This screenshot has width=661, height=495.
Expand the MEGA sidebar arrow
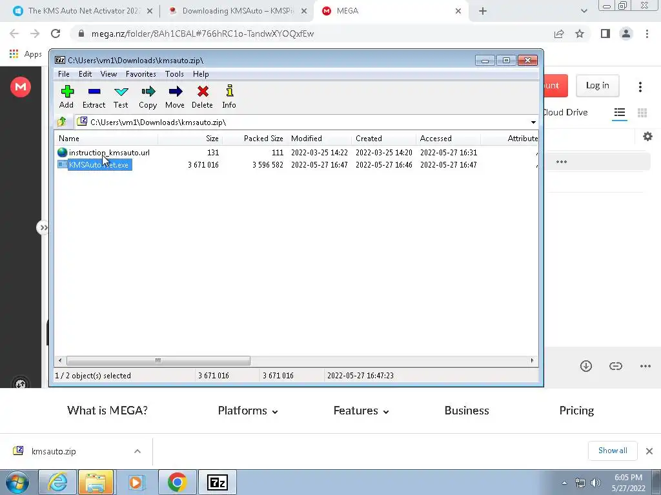pyautogui.click(x=43, y=228)
